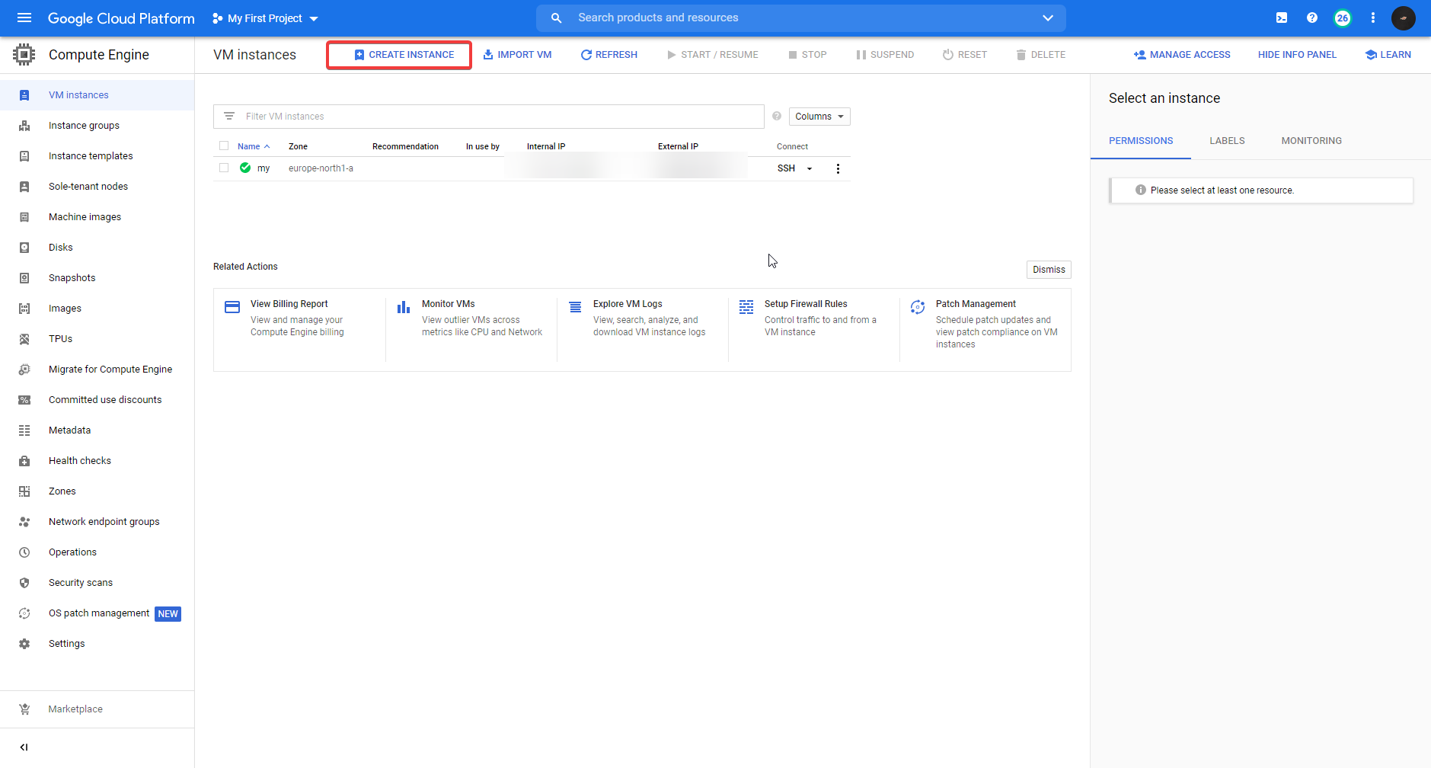The image size is (1431, 768).
Task: Expand the search bar dropdown chevron
Action: [x=1048, y=18]
